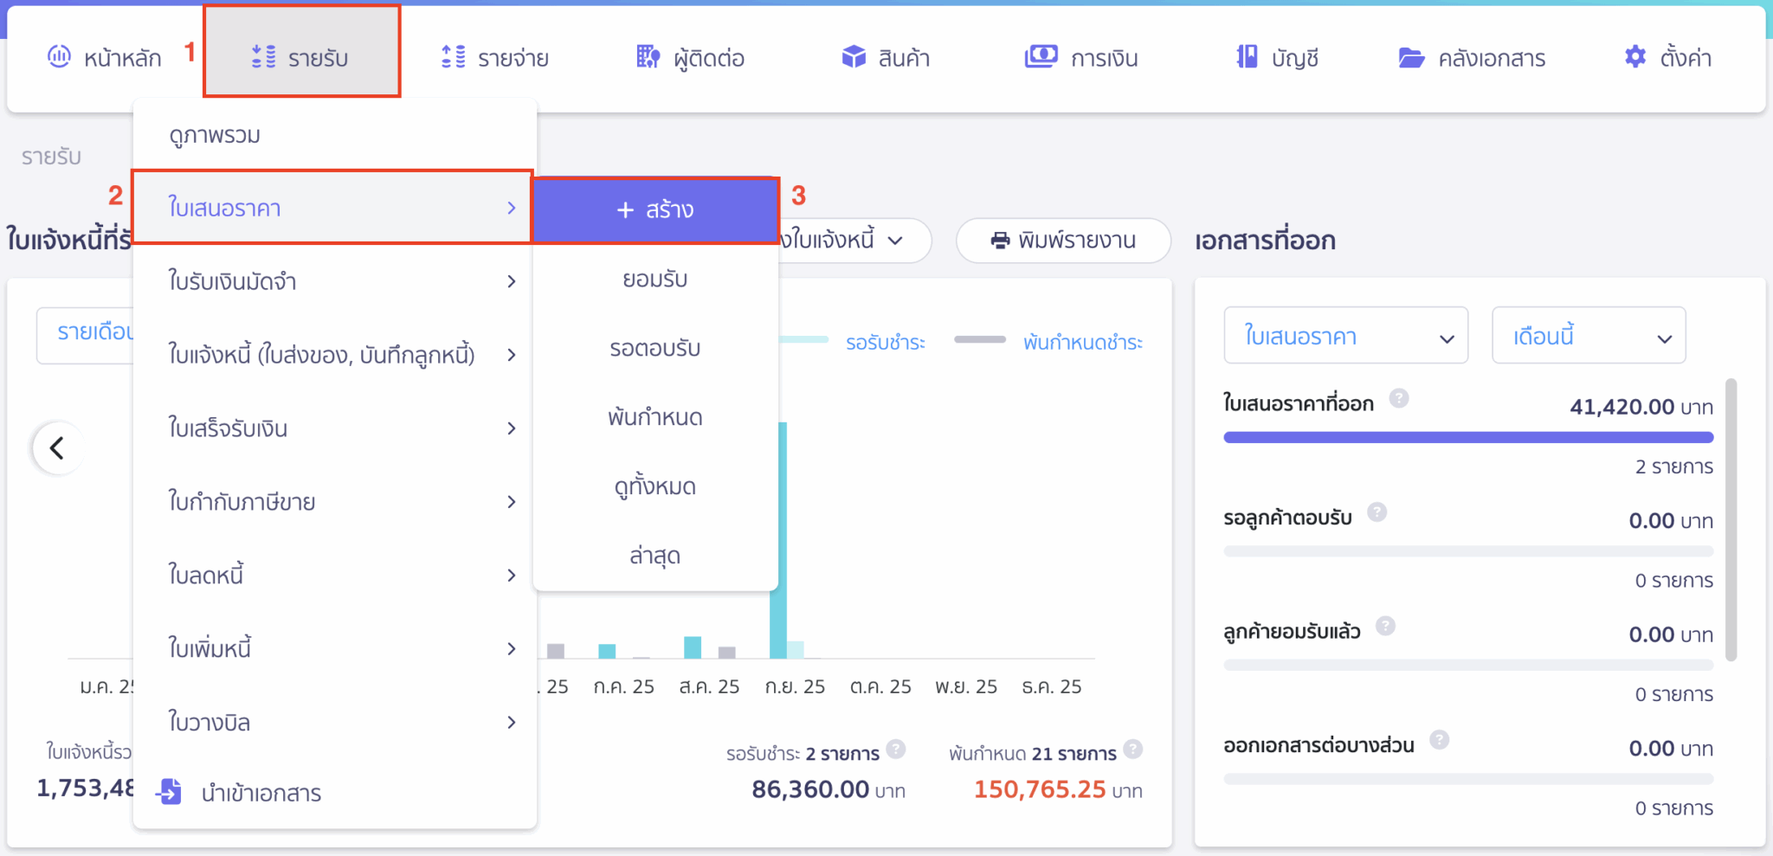Click the + สร้าง create button

click(x=655, y=209)
